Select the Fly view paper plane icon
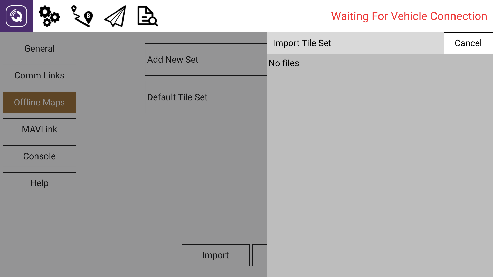 115,16
